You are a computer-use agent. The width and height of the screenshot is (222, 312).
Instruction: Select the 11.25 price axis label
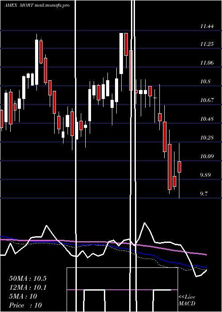click(x=207, y=44)
